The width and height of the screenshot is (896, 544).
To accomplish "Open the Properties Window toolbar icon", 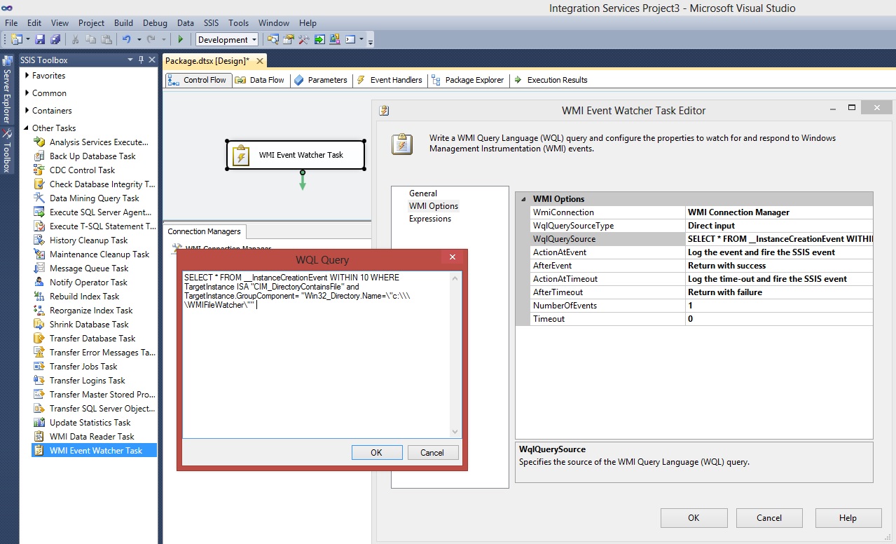I will pos(289,39).
